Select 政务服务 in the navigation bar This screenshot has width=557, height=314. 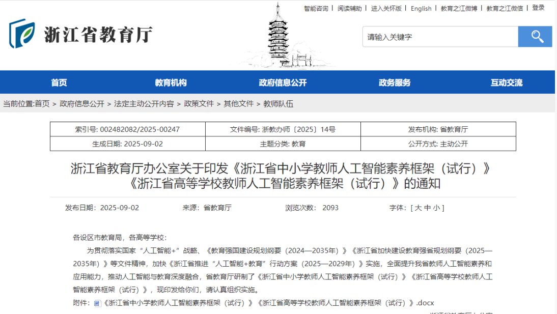pyautogui.click(x=395, y=82)
